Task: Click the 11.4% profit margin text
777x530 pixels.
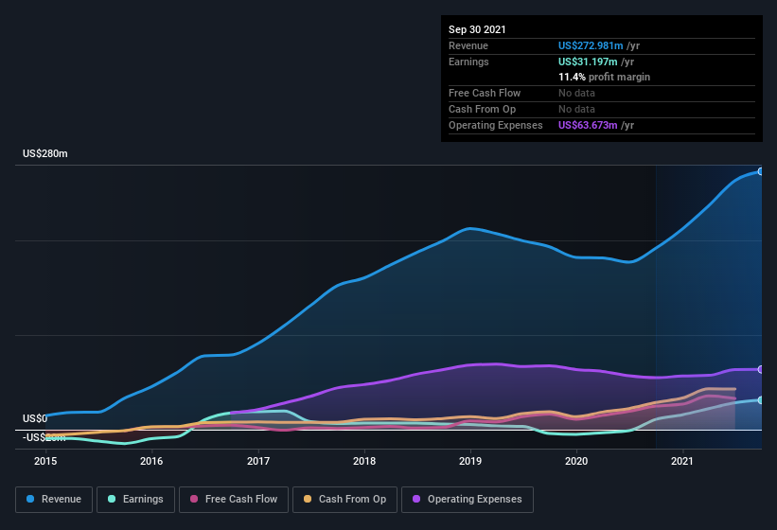Action: (x=604, y=77)
